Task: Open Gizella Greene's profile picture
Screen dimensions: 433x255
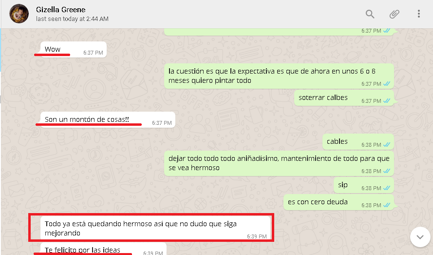Action: click(19, 14)
